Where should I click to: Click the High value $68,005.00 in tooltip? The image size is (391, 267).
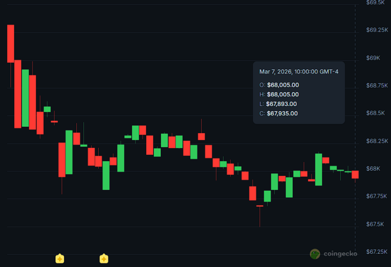283,94
